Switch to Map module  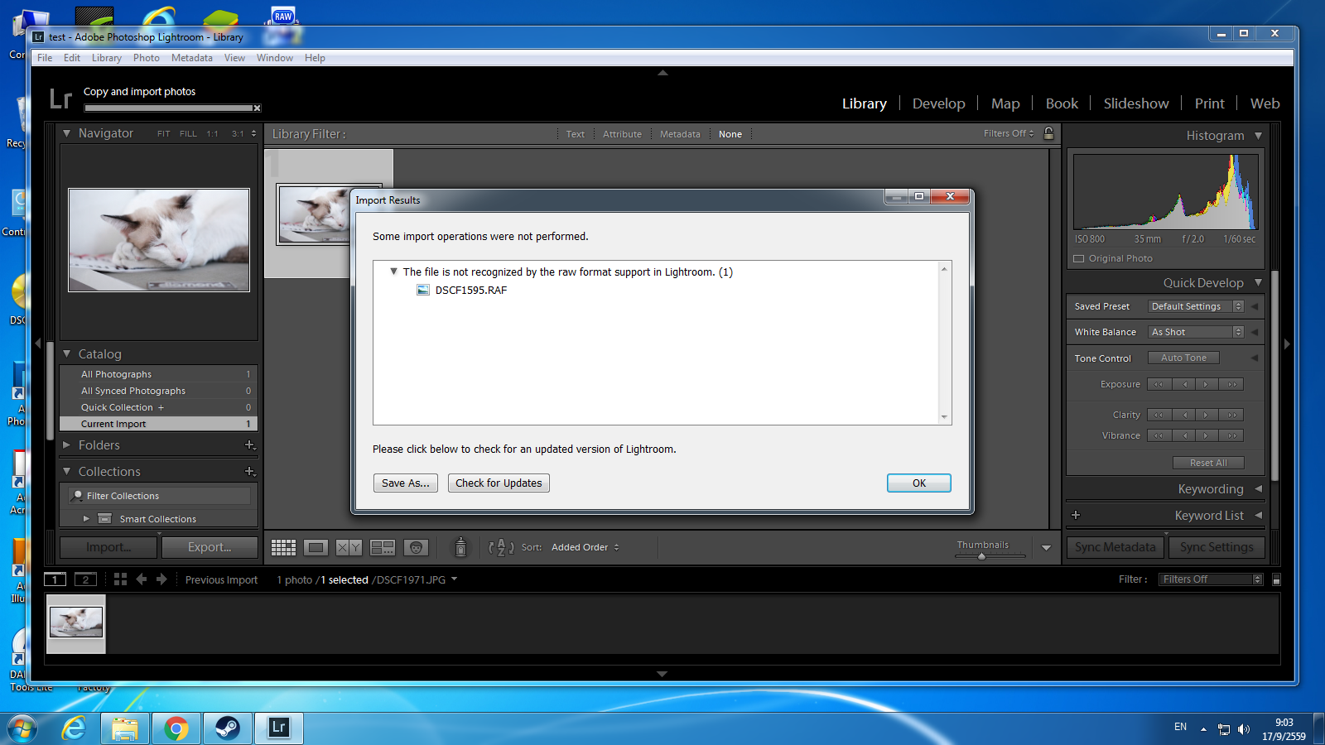tap(1005, 103)
